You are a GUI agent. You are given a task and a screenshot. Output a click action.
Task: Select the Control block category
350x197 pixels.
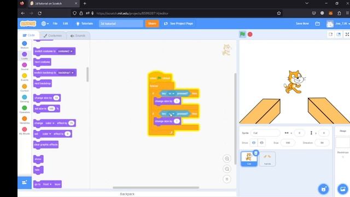25,88
